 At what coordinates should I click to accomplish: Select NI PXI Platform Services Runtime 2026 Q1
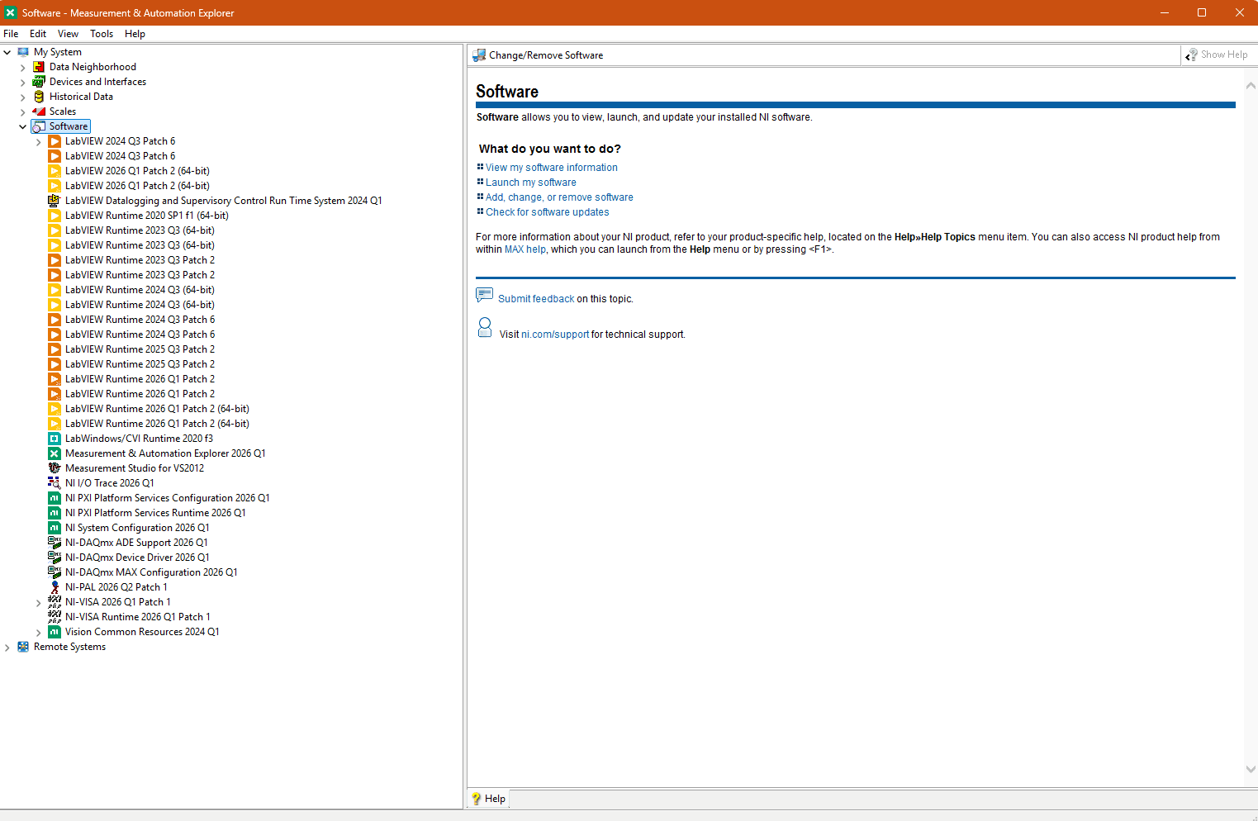(155, 513)
